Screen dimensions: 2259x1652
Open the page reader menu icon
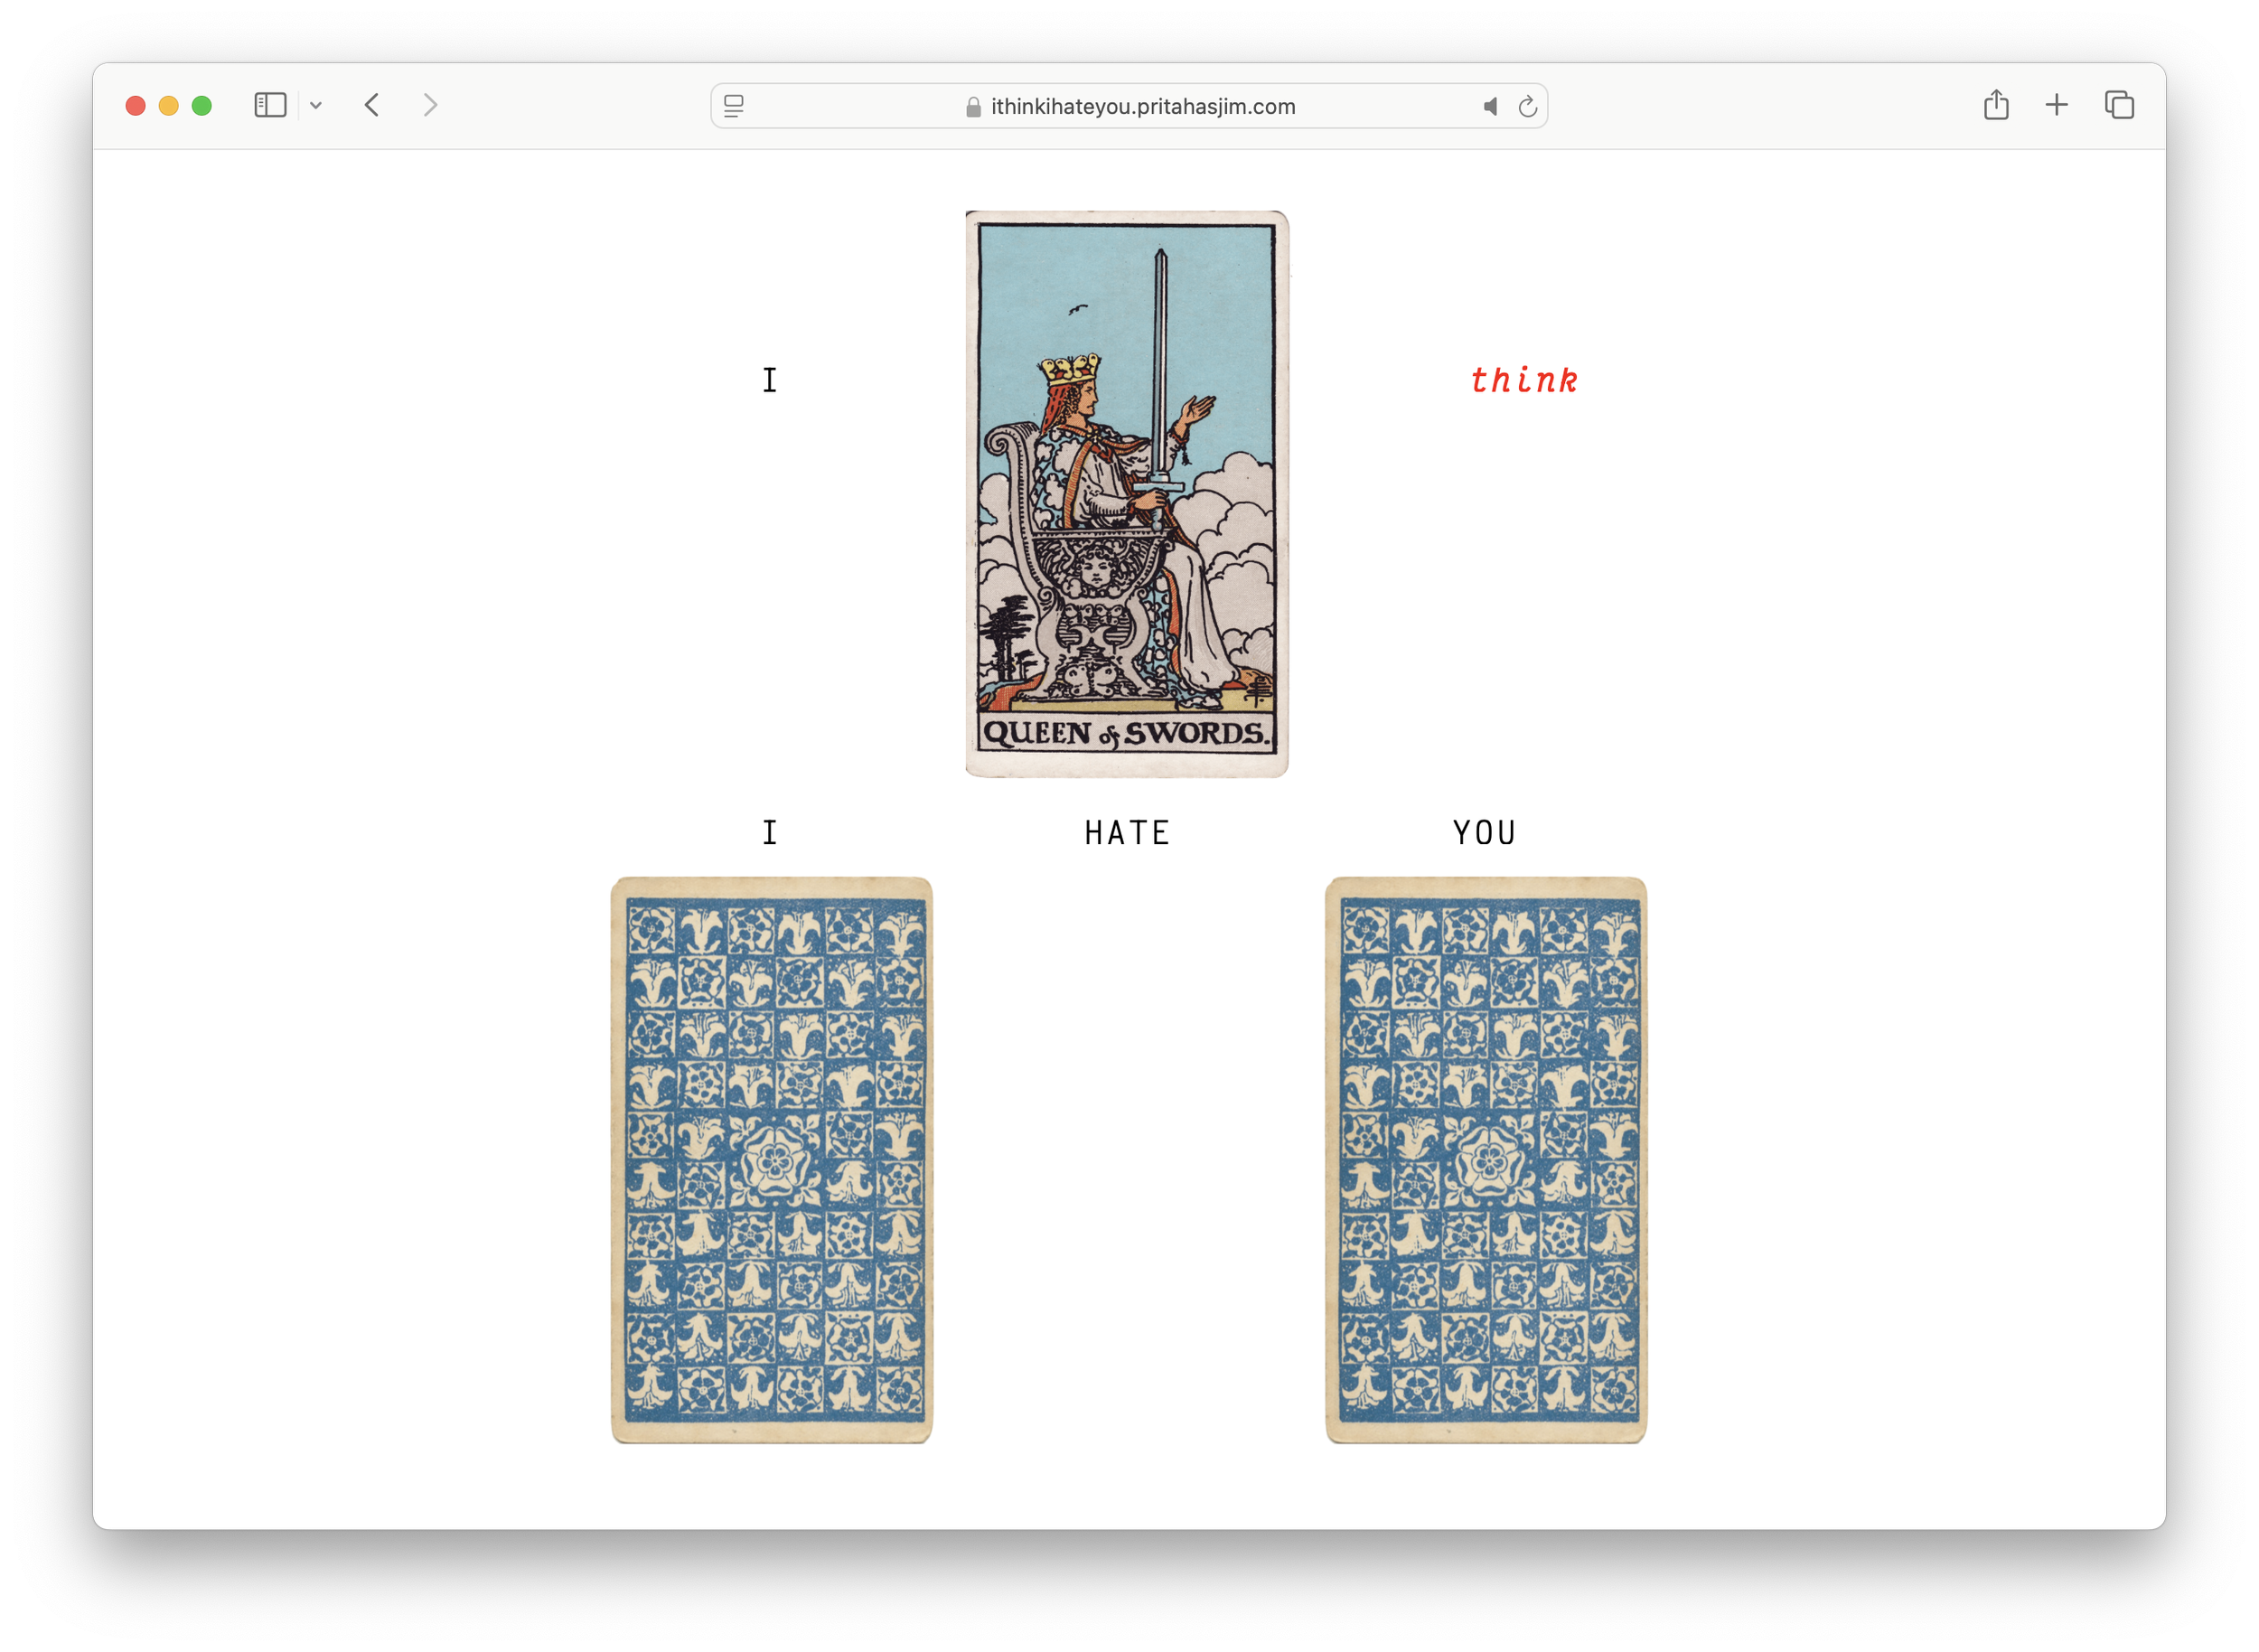tap(734, 106)
